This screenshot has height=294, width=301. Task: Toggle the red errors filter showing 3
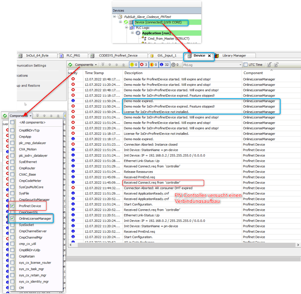[144, 65]
